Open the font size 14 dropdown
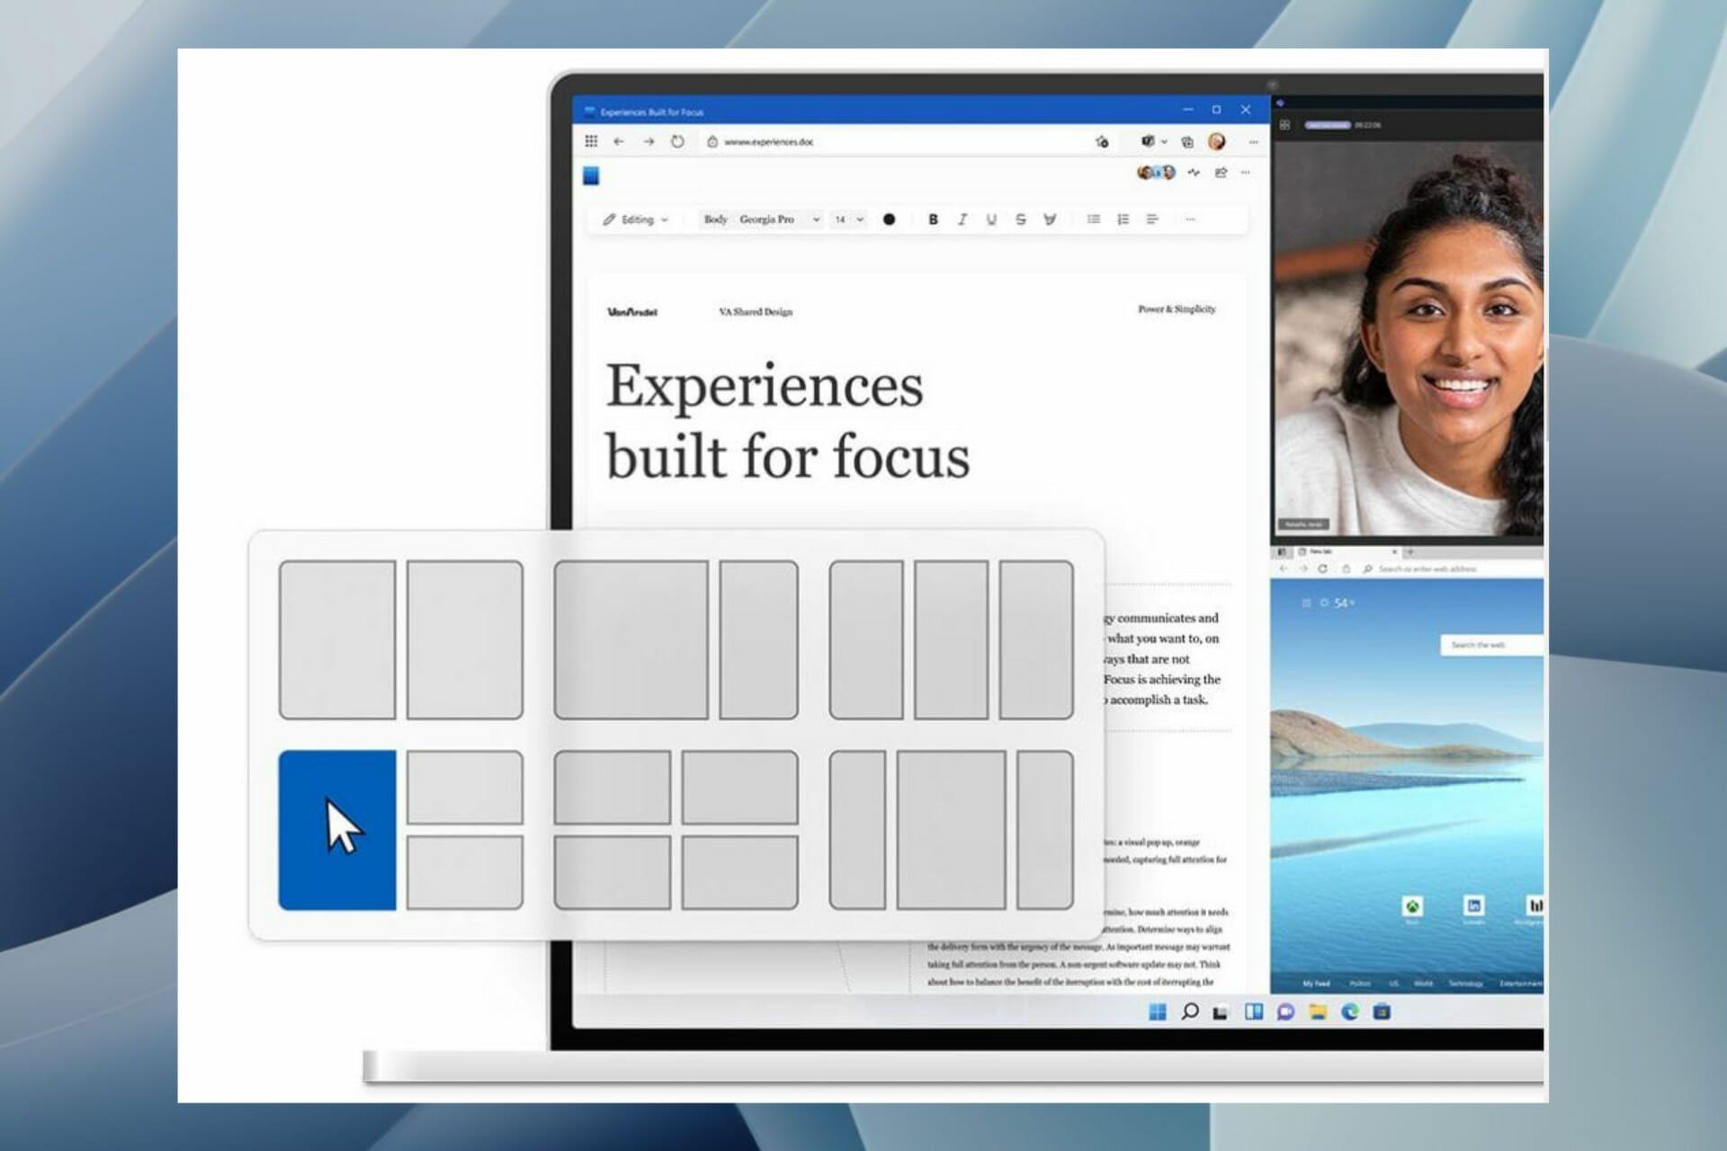 pos(848,219)
